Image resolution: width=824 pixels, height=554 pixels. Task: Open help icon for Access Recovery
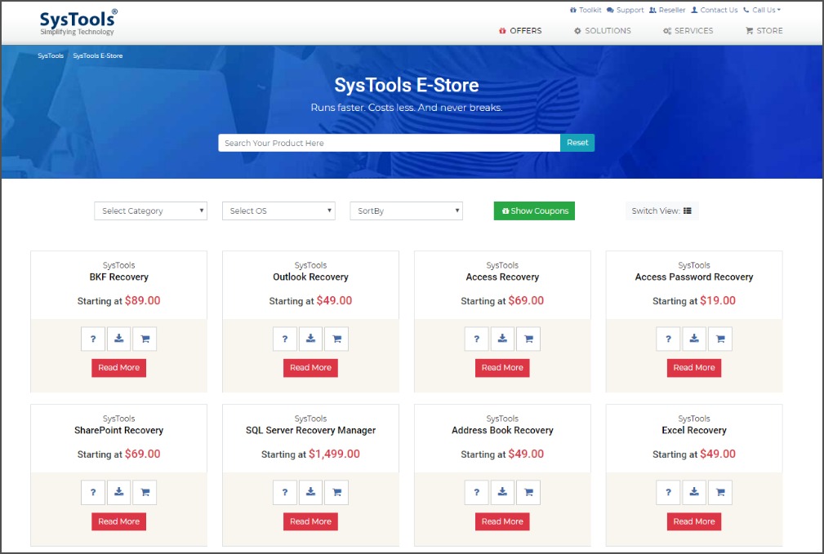[x=477, y=339]
